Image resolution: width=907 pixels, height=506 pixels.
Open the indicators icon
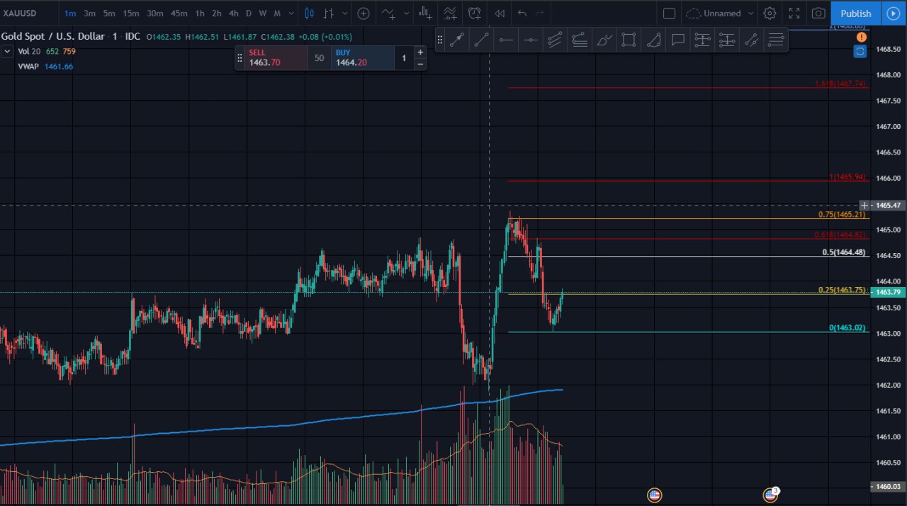[387, 13]
